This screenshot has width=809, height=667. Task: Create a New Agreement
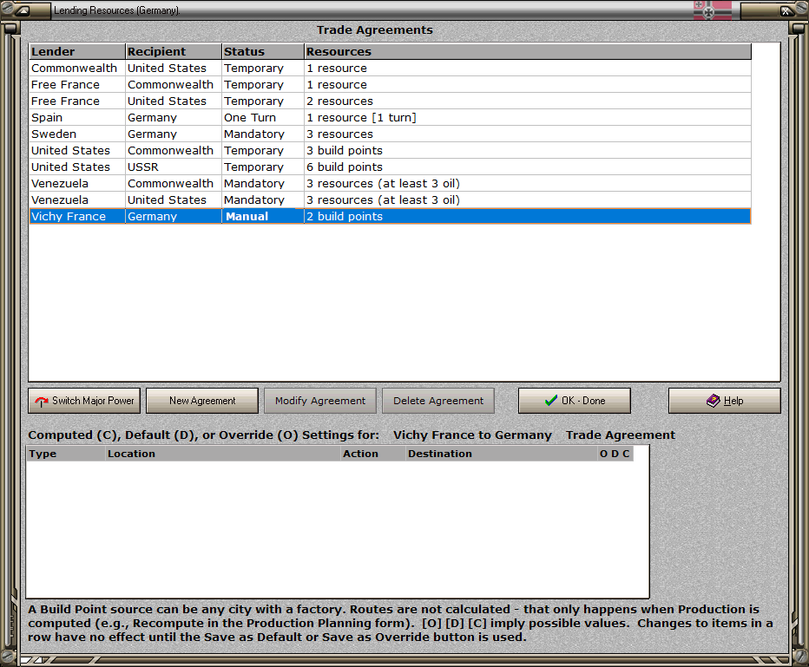tap(202, 401)
